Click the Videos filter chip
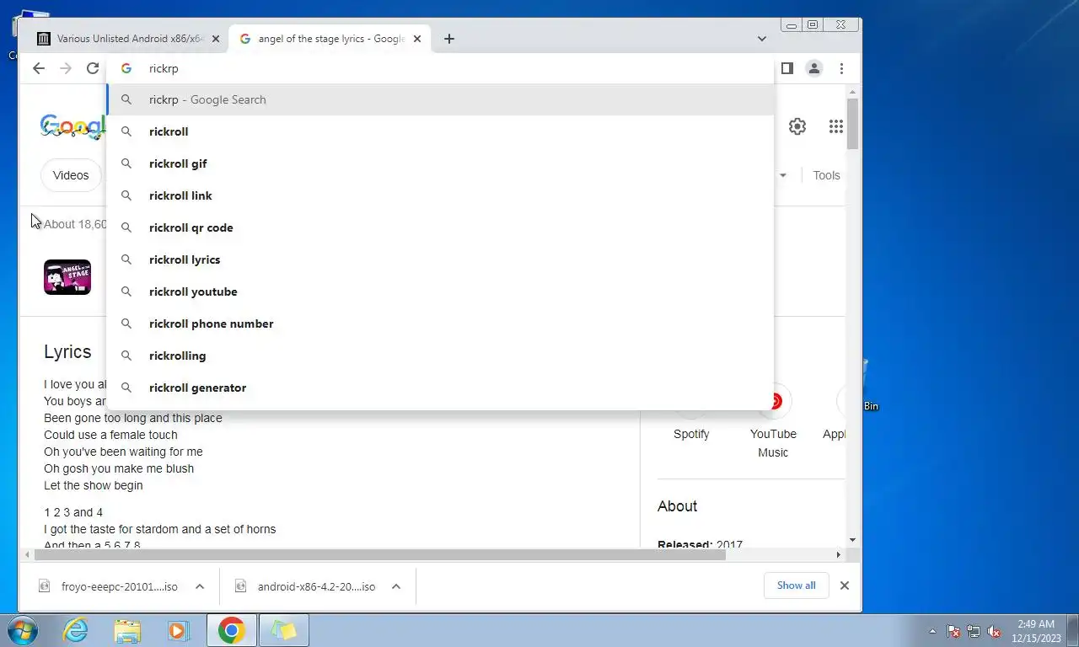The image size is (1079, 647). point(71,175)
